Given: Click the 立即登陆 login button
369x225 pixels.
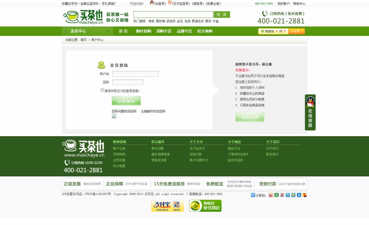Looking at the screenshot, I should [126, 101].
